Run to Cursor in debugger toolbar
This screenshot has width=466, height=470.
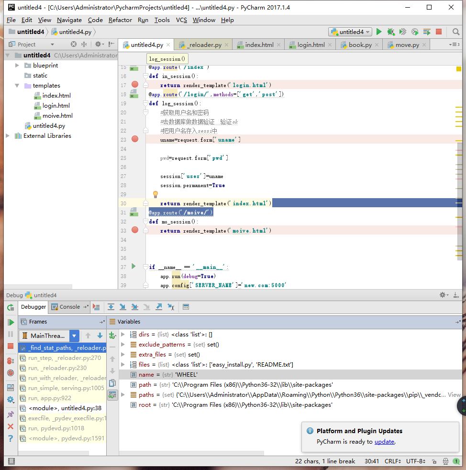pyautogui.click(x=171, y=307)
